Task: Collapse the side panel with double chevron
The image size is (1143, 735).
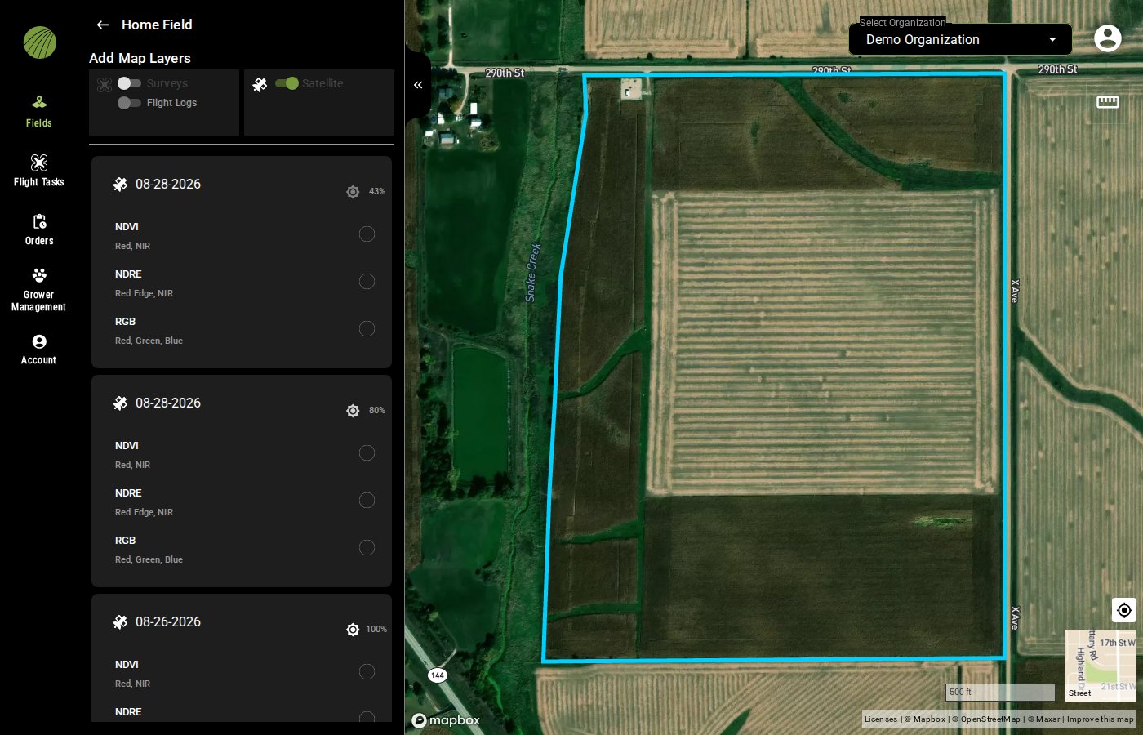Action: click(418, 85)
